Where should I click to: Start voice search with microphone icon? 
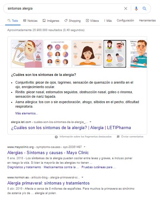point(136,9)
